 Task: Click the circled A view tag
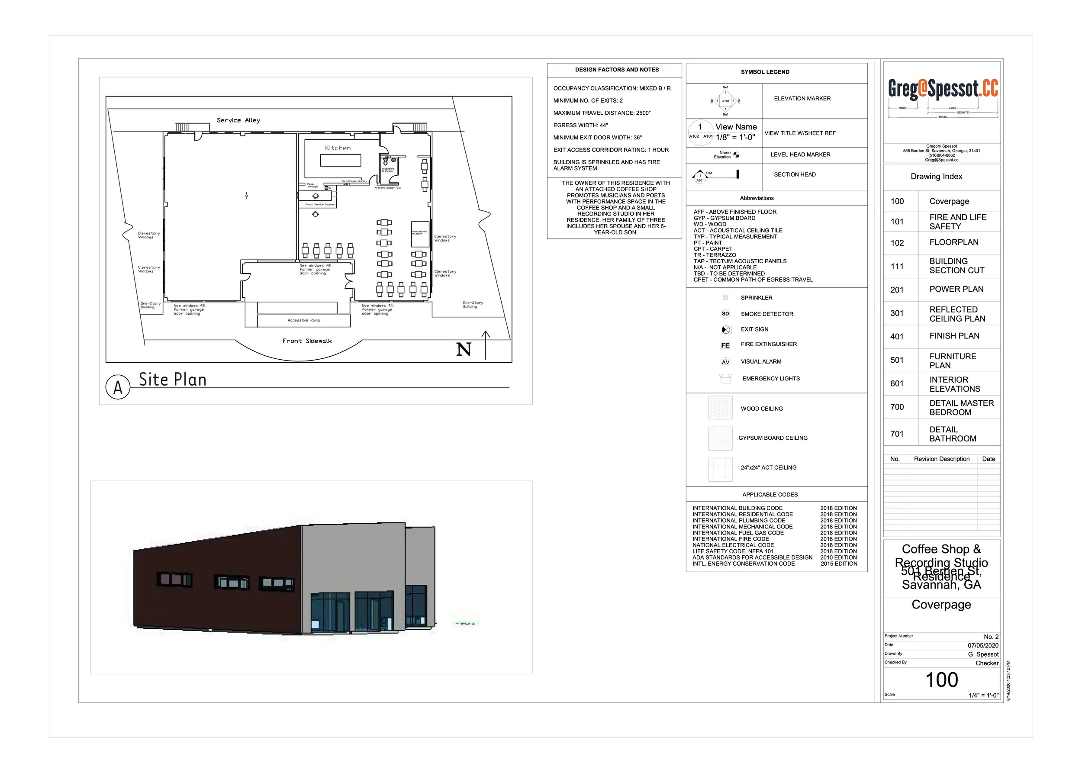point(118,387)
